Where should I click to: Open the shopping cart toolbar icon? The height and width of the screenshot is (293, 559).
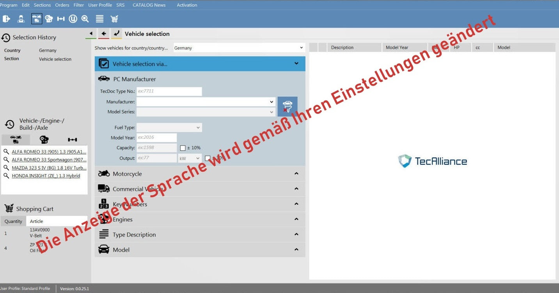[x=114, y=19]
